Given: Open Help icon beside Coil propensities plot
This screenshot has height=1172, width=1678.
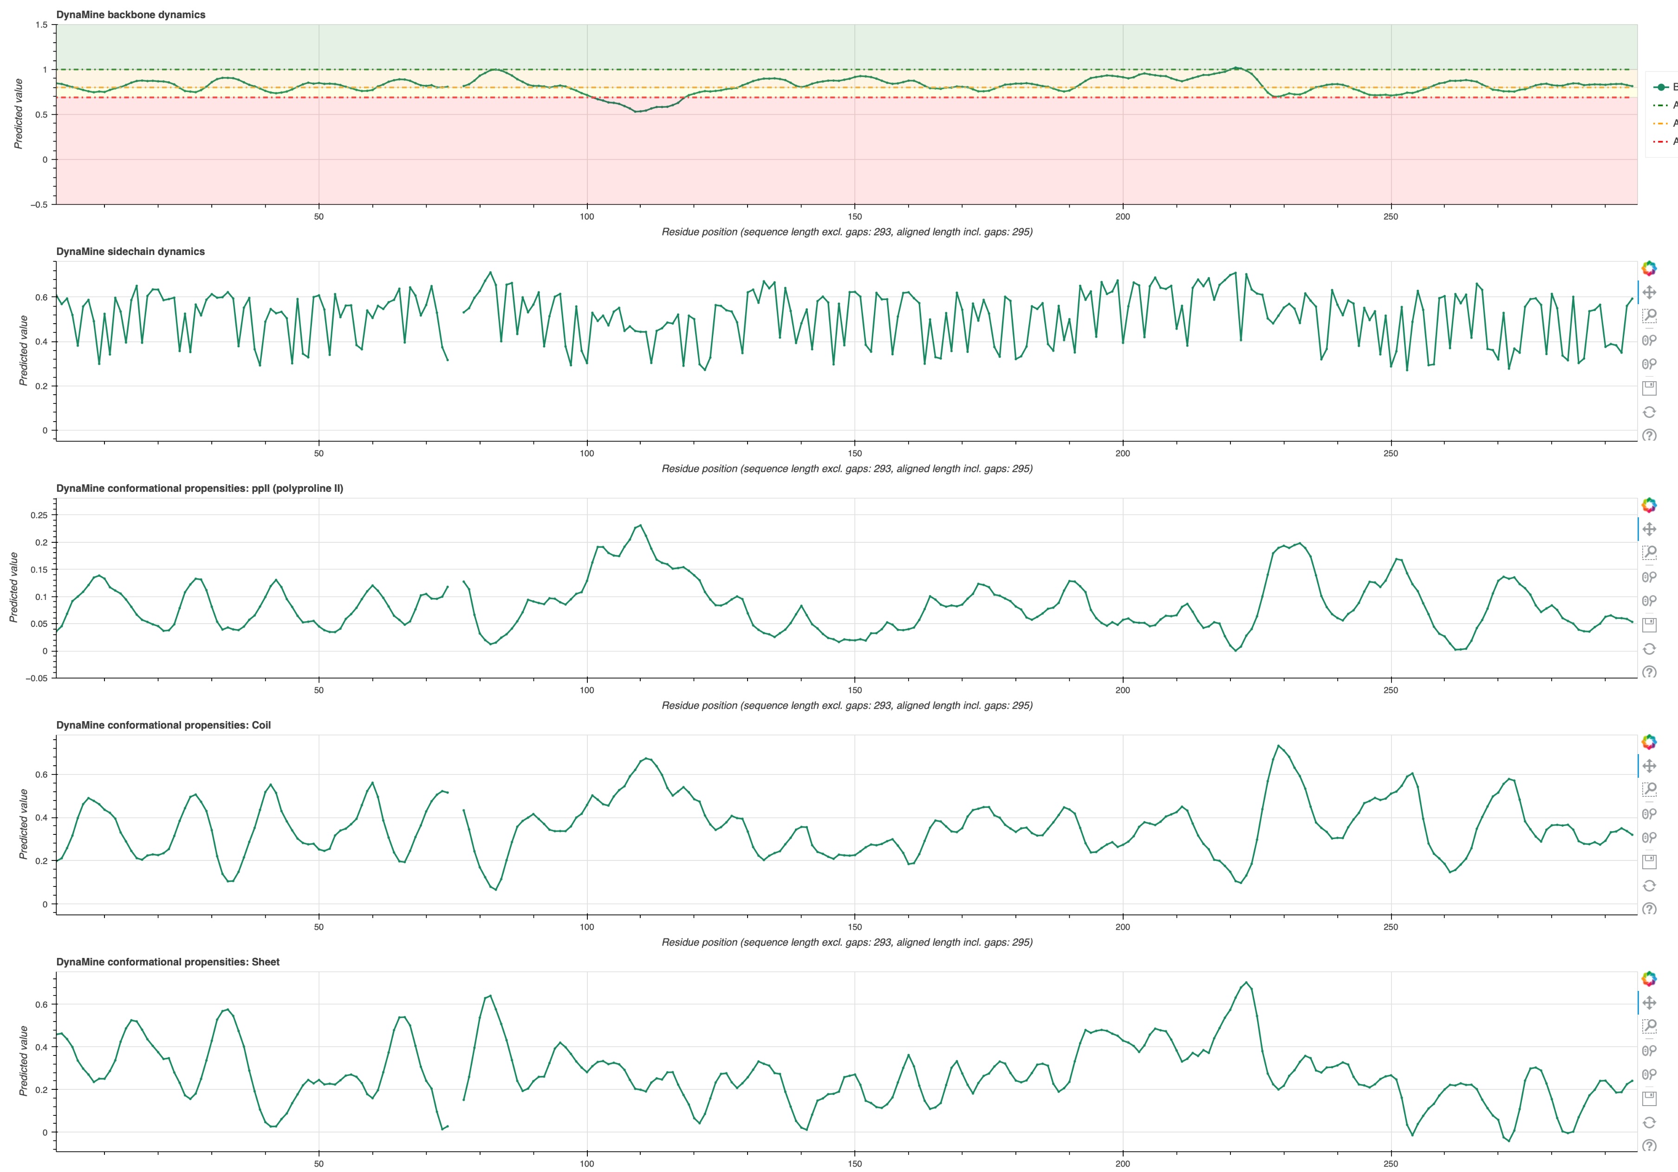Looking at the screenshot, I should click(x=1649, y=909).
